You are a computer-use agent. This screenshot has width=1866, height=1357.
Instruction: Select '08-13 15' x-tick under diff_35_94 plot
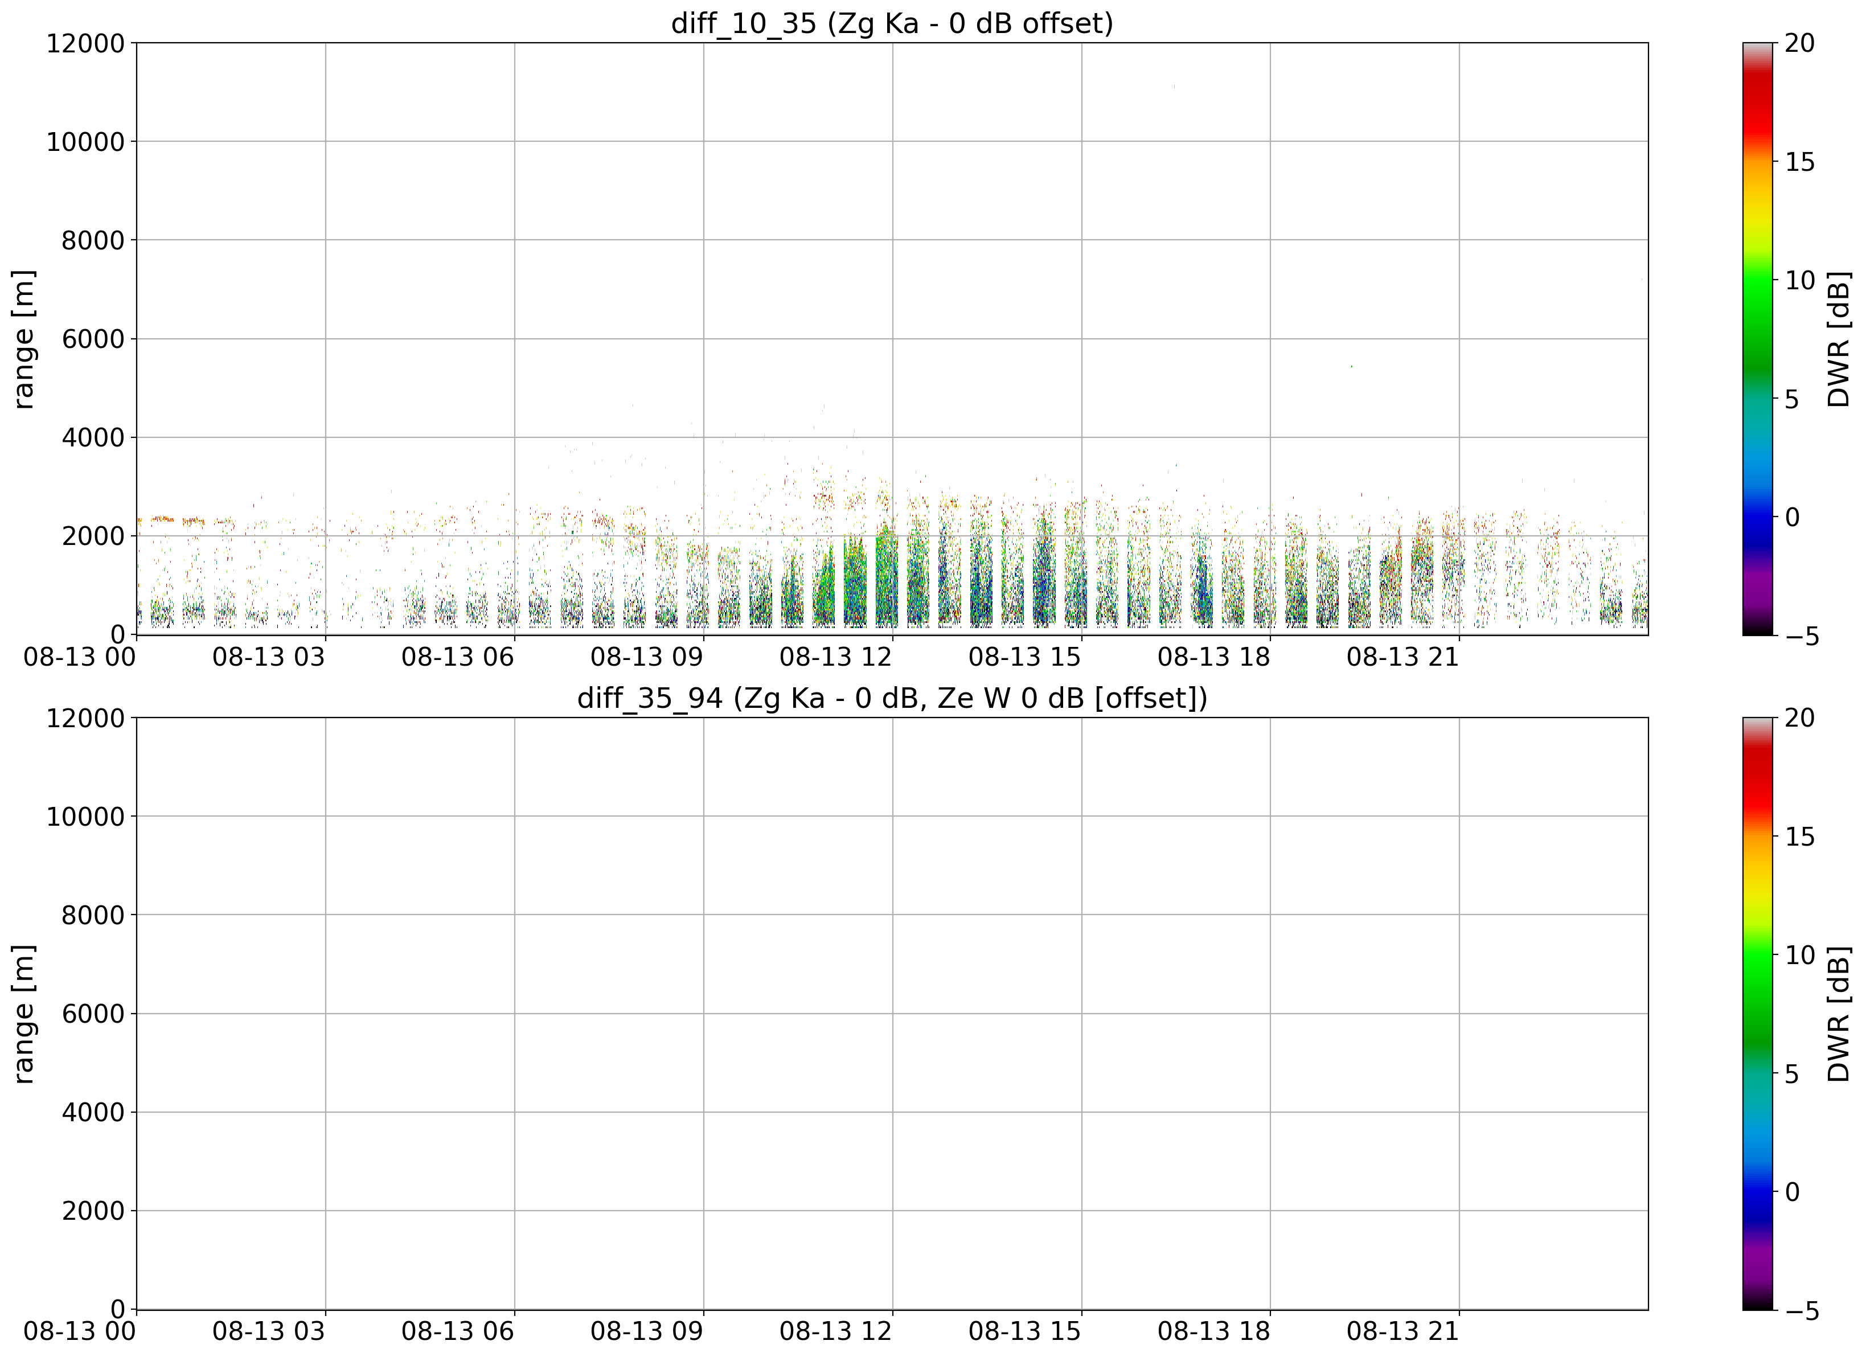click(x=1024, y=1331)
